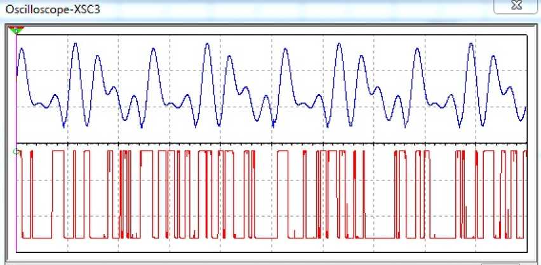Click the red channel ground marker
Screen dimensions: 541x265
coord(15,151)
